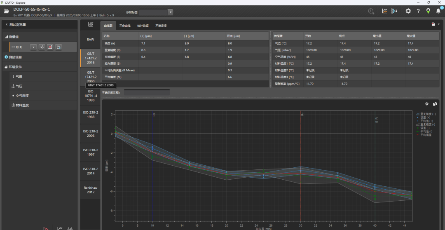Select the ISO 230-2 2014 standard

(x=90, y=171)
